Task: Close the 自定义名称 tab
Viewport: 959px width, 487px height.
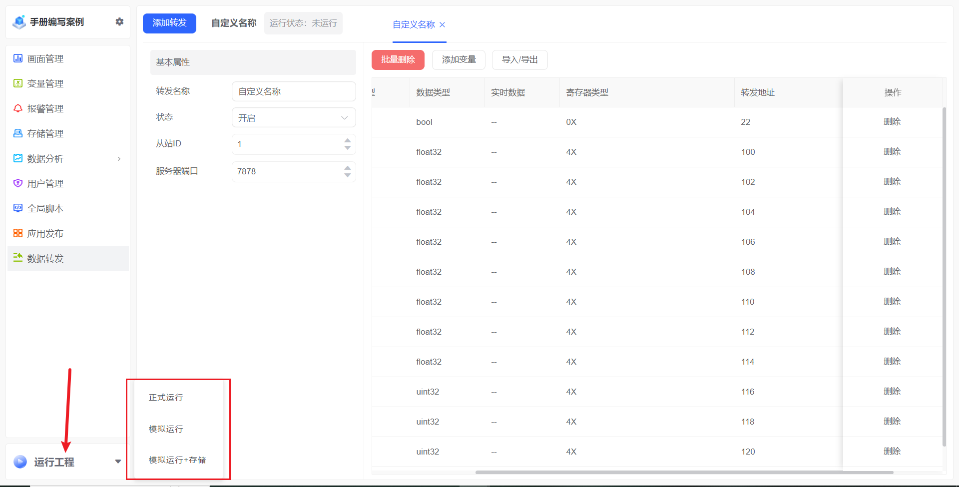Action: [442, 24]
